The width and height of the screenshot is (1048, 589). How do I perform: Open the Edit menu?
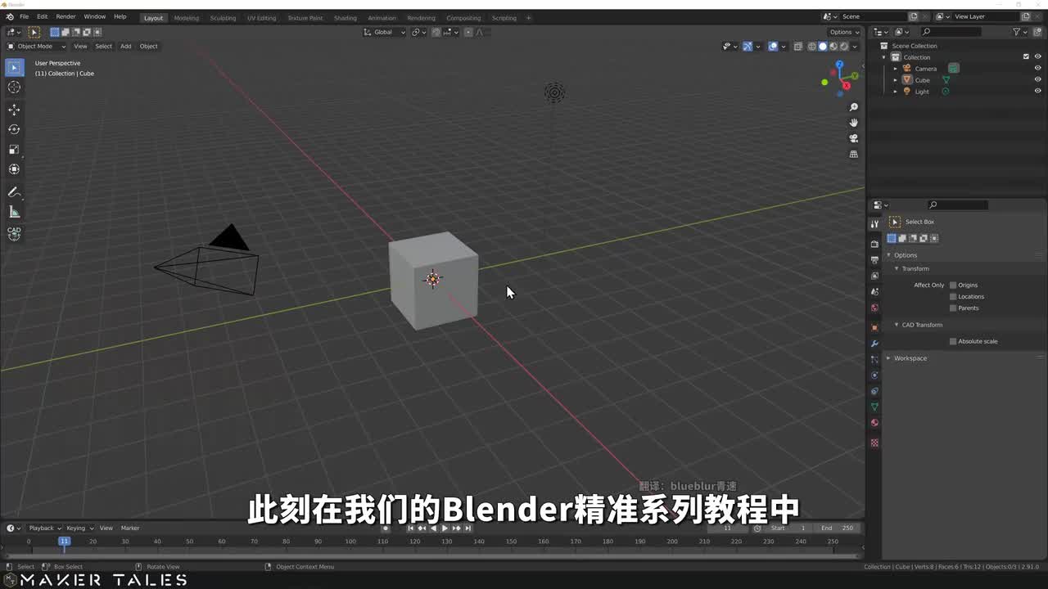42,16
